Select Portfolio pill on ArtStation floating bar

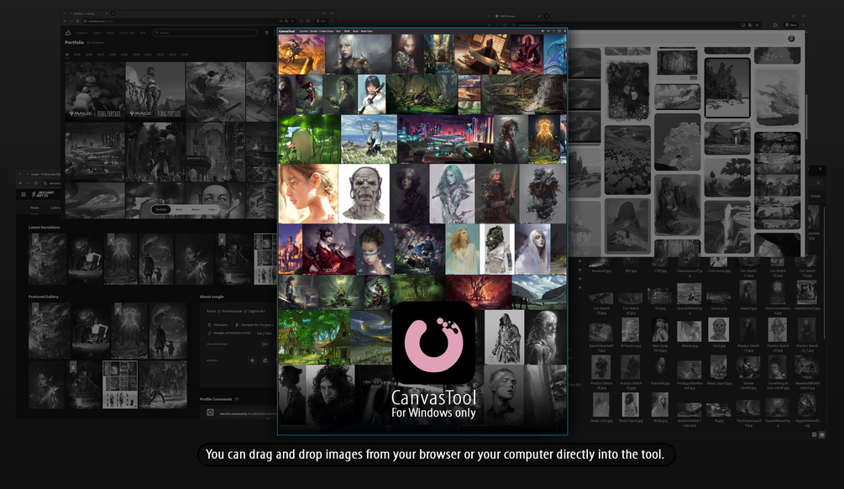pos(161,209)
